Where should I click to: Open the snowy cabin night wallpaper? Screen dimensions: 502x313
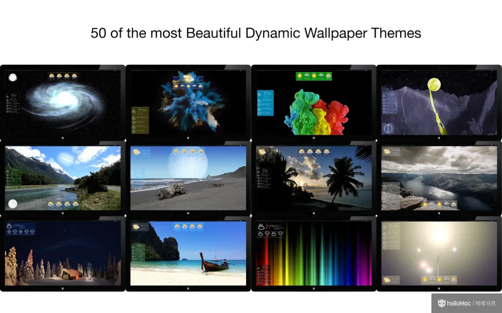[x=63, y=254]
